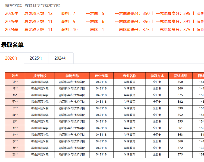Click the initial score 355 cell
204x162 pixels.
[x=180, y=122]
